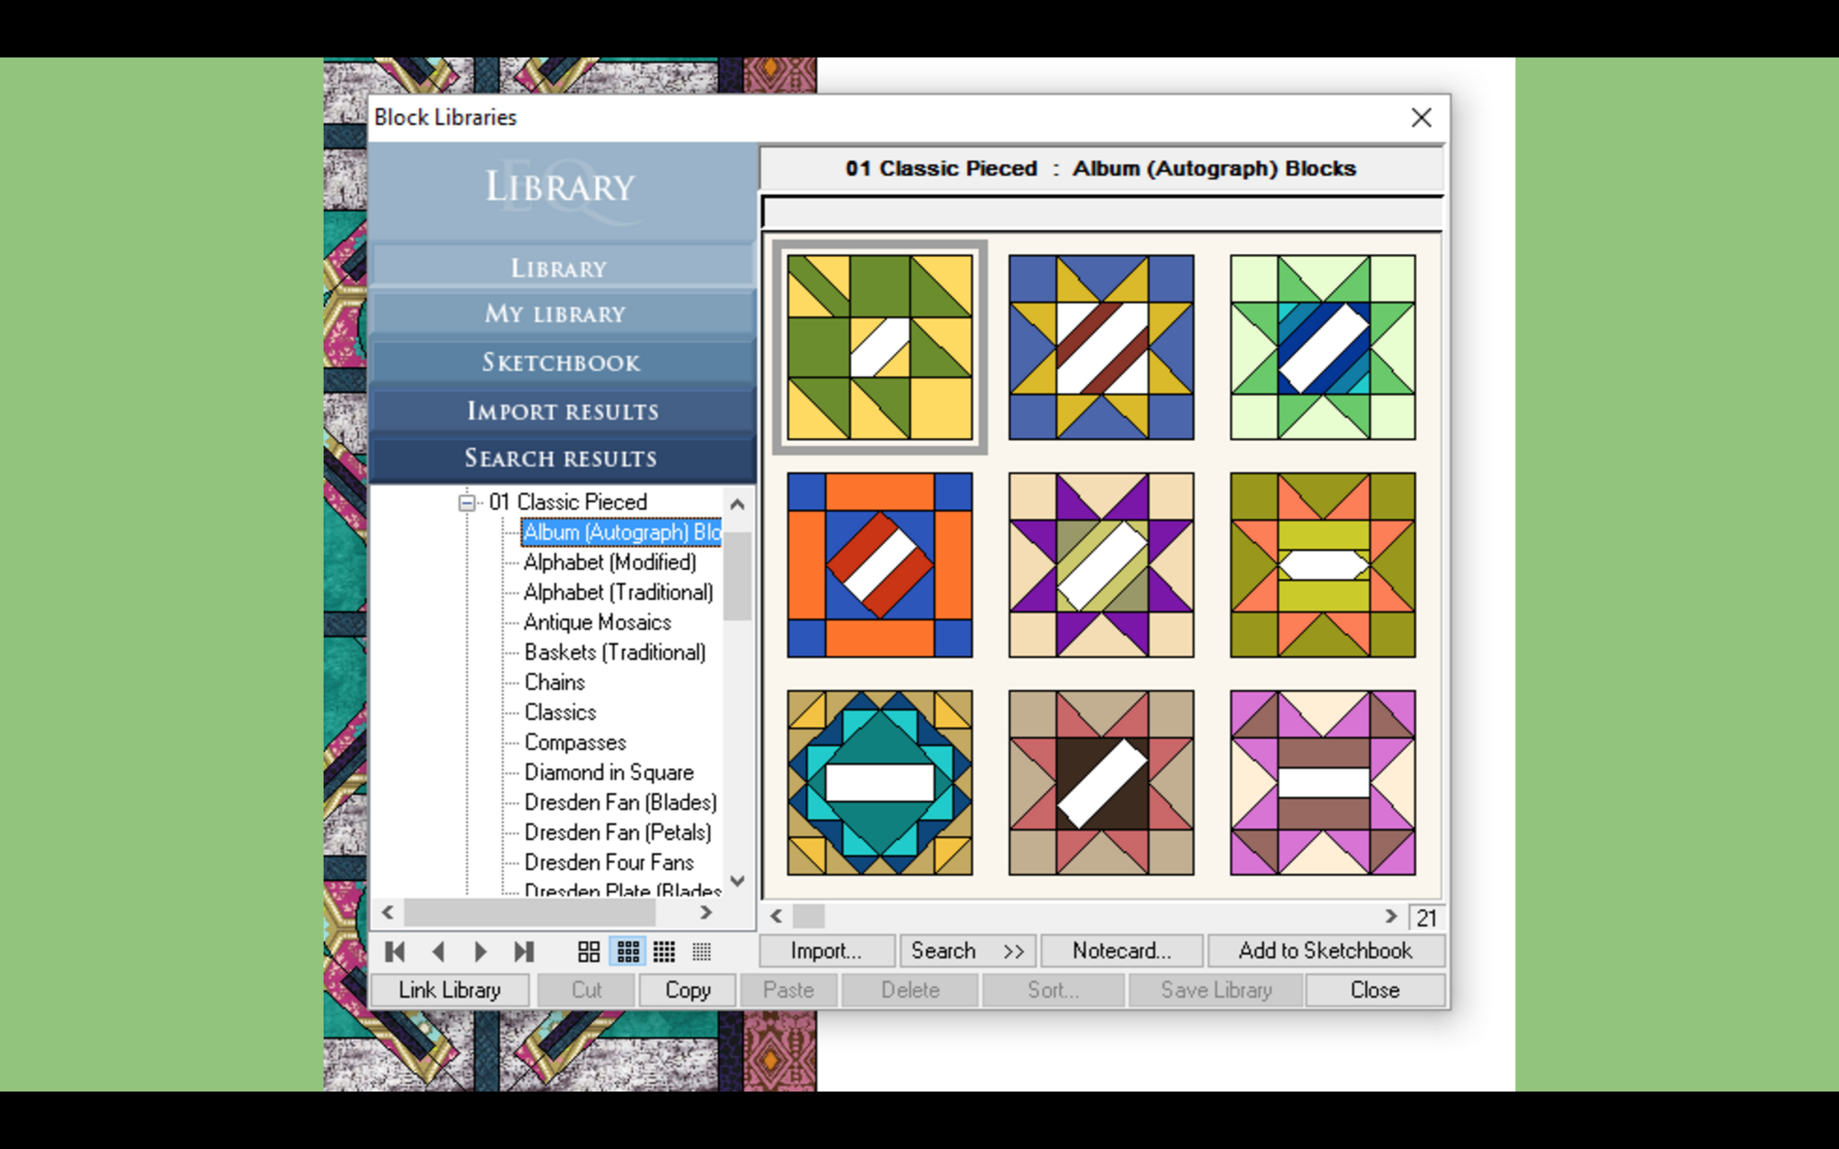Switch to smallest thumbnail grid view

coord(701,951)
